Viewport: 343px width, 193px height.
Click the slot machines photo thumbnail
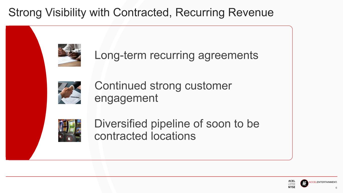[69, 130]
